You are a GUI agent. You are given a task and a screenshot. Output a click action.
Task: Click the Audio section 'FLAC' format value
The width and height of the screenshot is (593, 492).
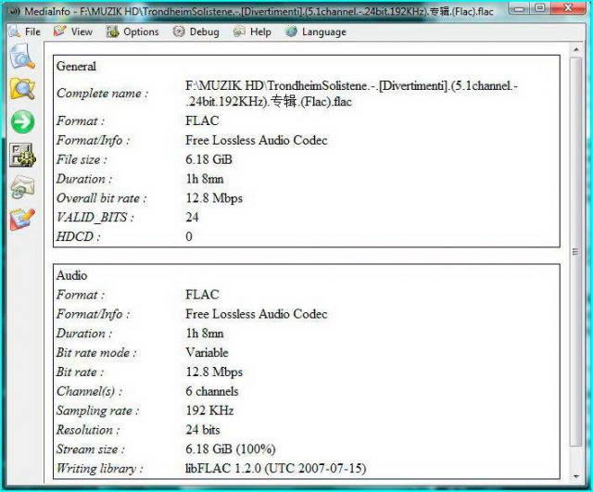pyautogui.click(x=202, y=295)
